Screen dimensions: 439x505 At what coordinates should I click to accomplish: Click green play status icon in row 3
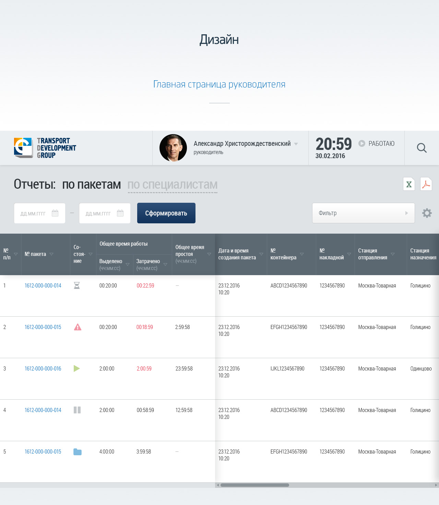tap(77, 368)
